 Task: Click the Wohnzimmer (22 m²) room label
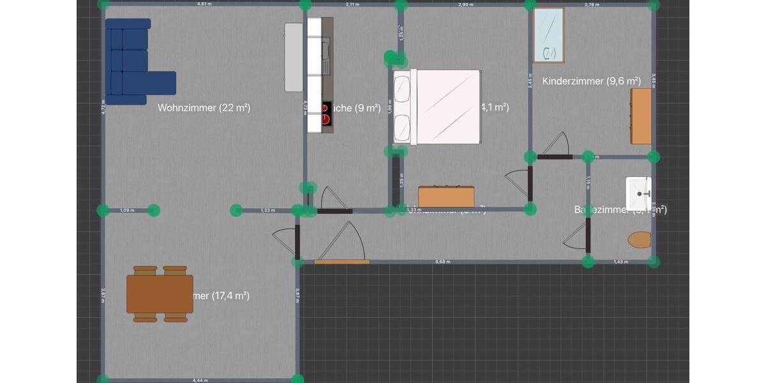204,108
